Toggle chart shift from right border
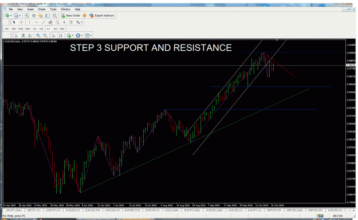The image size is (358, 220). tap(61, 35)
